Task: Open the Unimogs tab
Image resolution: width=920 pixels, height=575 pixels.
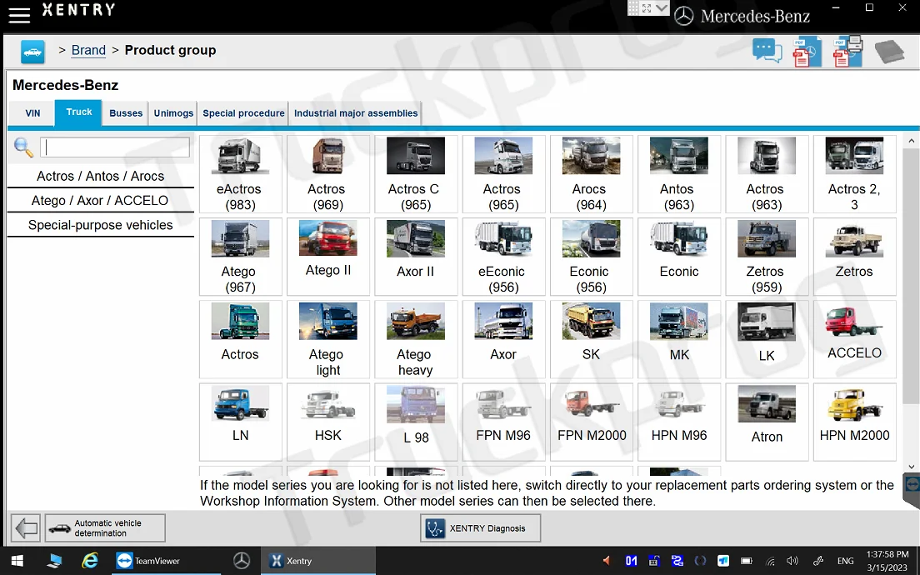Action: [x=173, y=113]
